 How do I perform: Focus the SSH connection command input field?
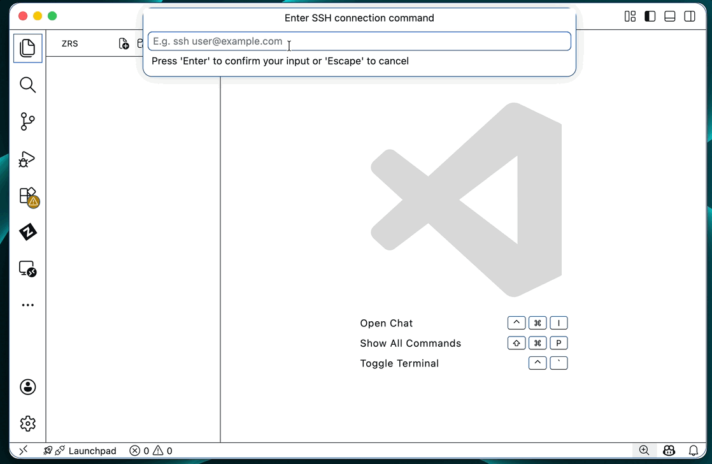[x=359, y=41]
